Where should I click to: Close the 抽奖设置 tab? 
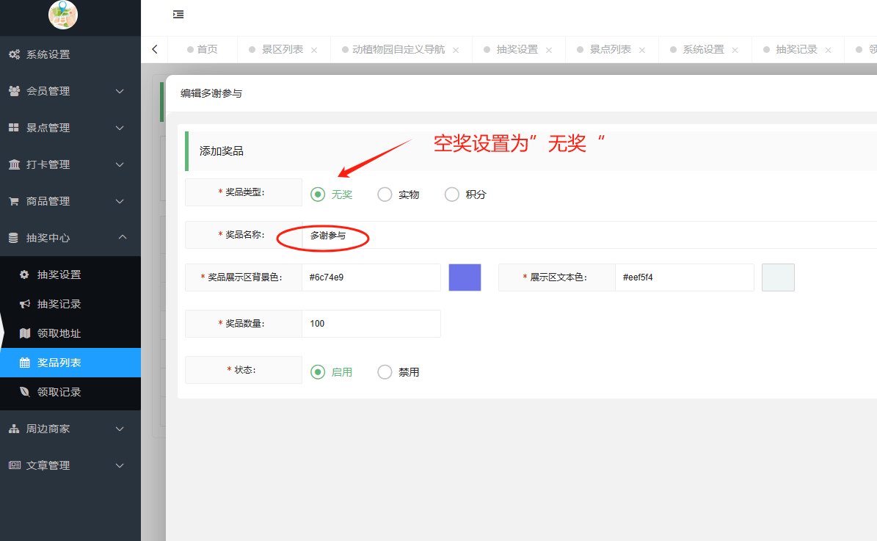click(x=549, y=50)
